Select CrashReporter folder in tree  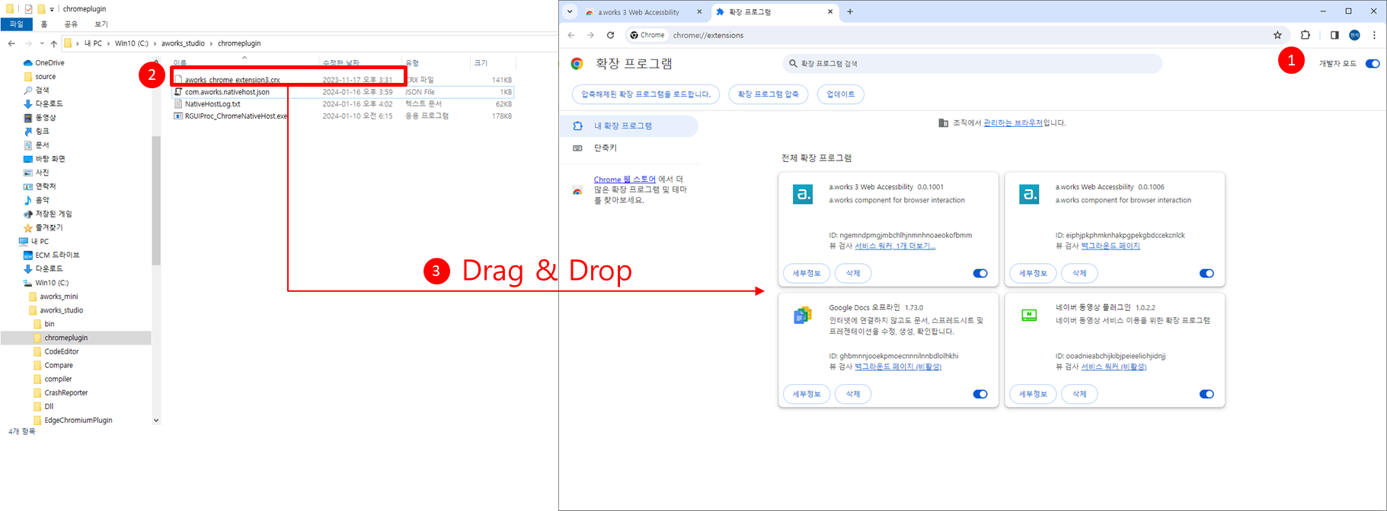[x=66, y=393]
